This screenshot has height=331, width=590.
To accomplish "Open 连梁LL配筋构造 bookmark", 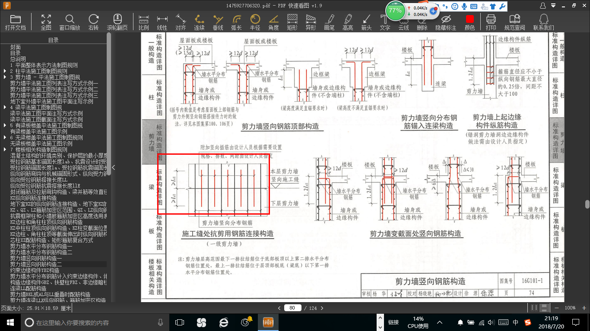I will click(x=29, y=288).
